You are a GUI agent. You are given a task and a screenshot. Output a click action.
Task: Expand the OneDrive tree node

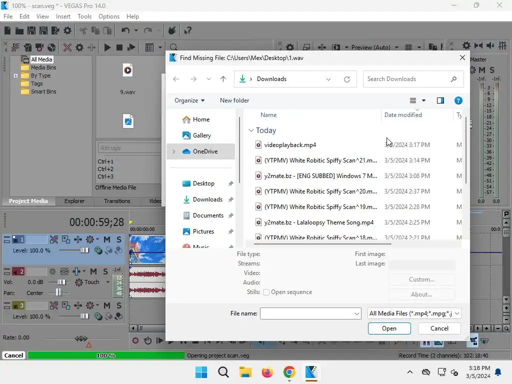pyautogui.click(x=173, y=151)
